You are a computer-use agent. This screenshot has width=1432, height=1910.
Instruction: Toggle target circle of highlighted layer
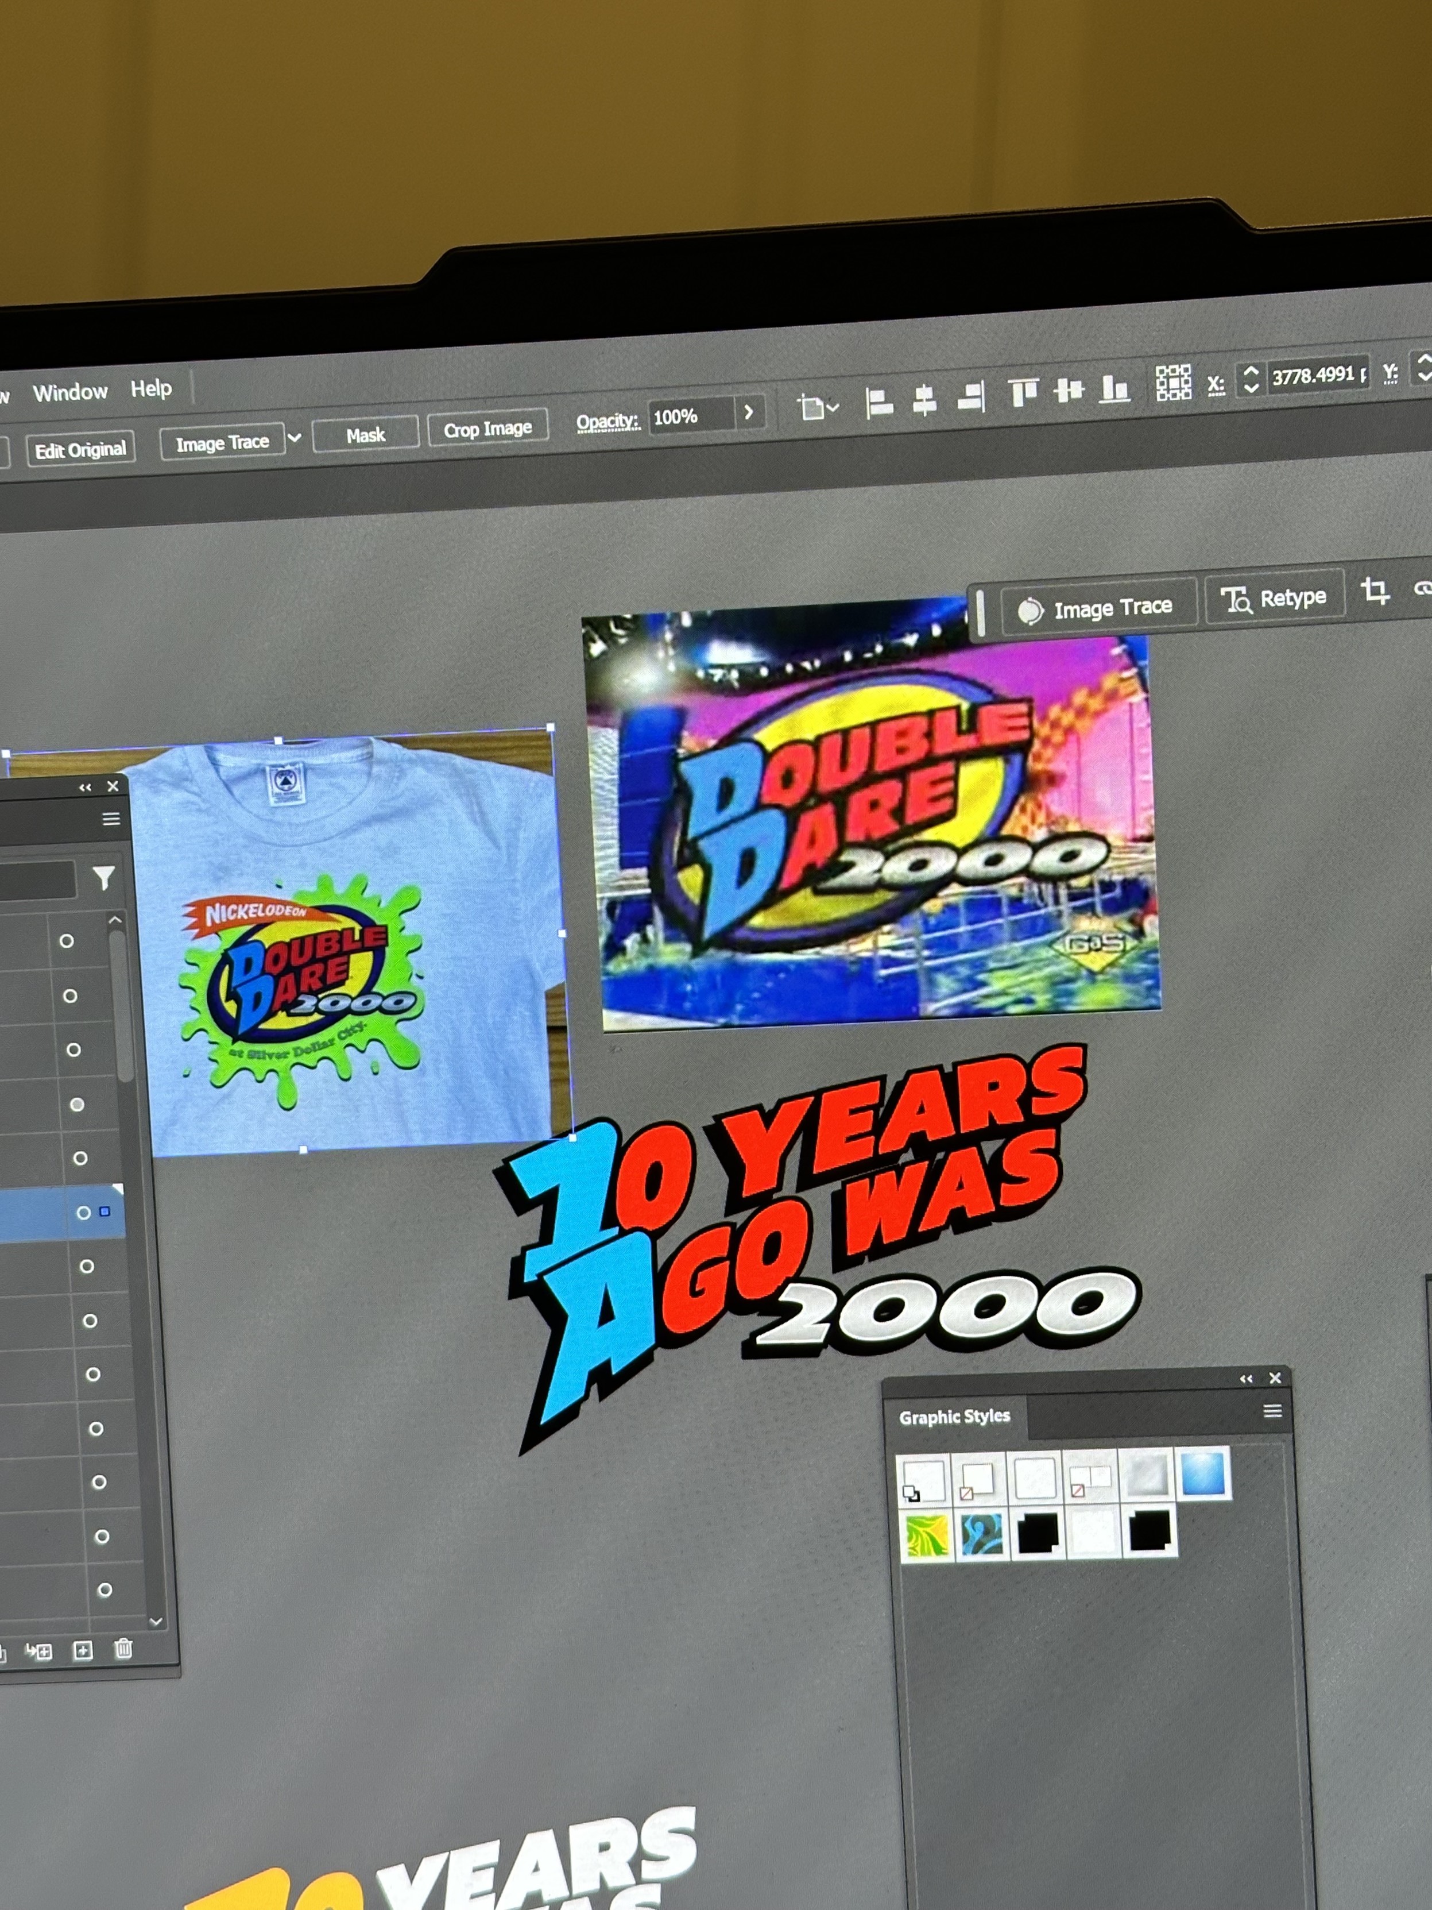click(83, 1212)
